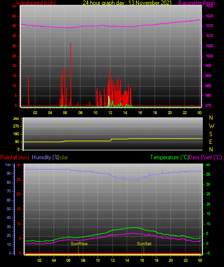Click the 1005 barometer axis value
Screen dimensions: 224x267
coord(210,46)
